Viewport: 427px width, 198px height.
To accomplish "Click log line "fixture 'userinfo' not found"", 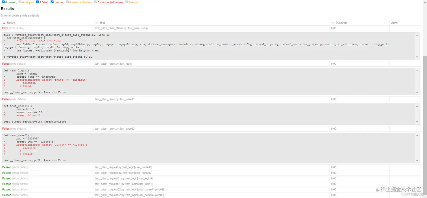I will click(39, 41).
